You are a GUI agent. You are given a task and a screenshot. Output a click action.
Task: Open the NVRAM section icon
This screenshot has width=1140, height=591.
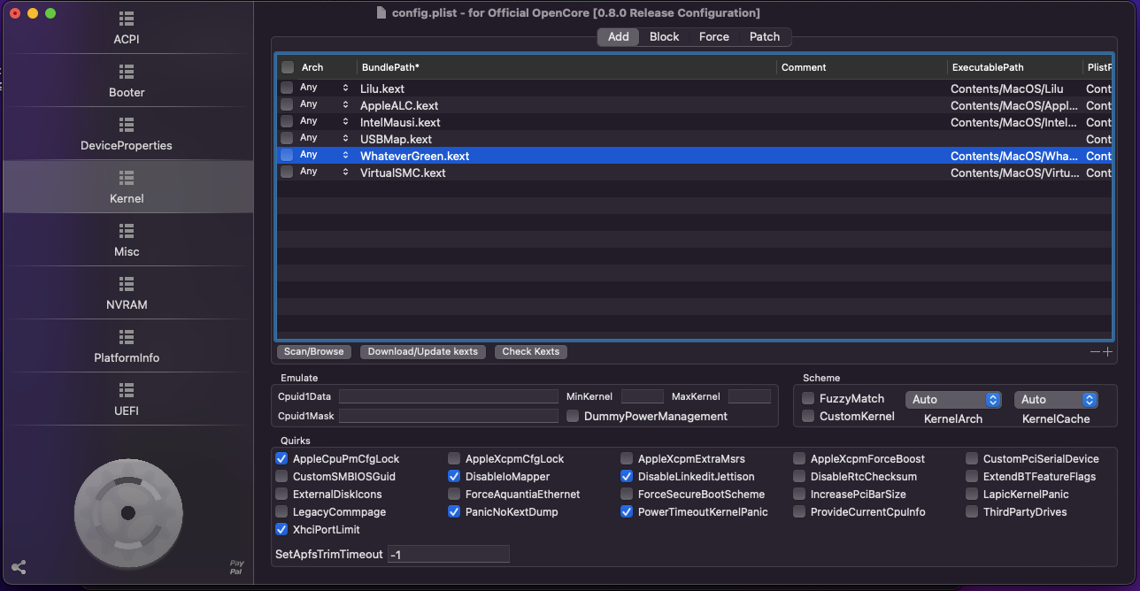[x=127, y=284]
